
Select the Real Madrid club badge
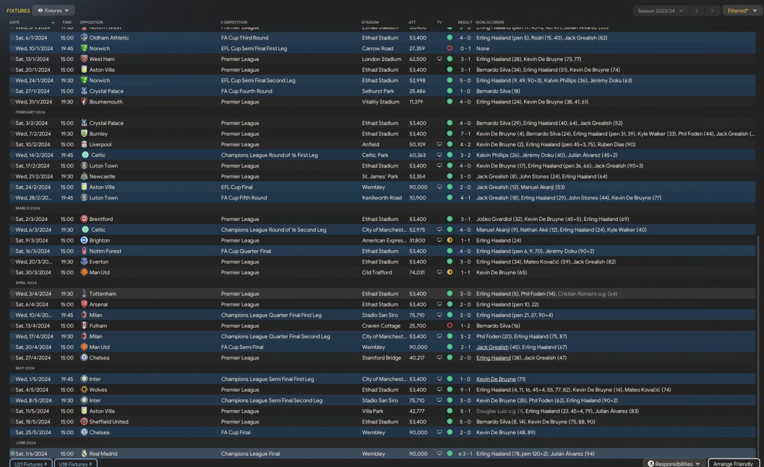coord(84,454)
